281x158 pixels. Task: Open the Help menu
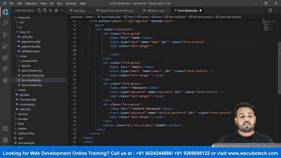83,3
